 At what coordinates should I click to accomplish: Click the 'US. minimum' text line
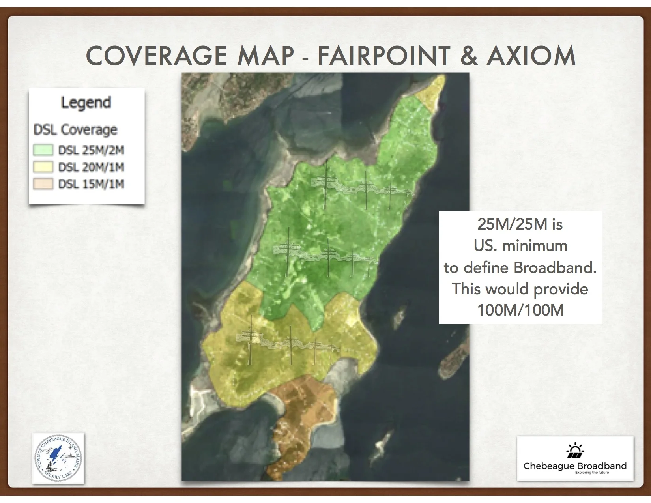coord(520,246)
